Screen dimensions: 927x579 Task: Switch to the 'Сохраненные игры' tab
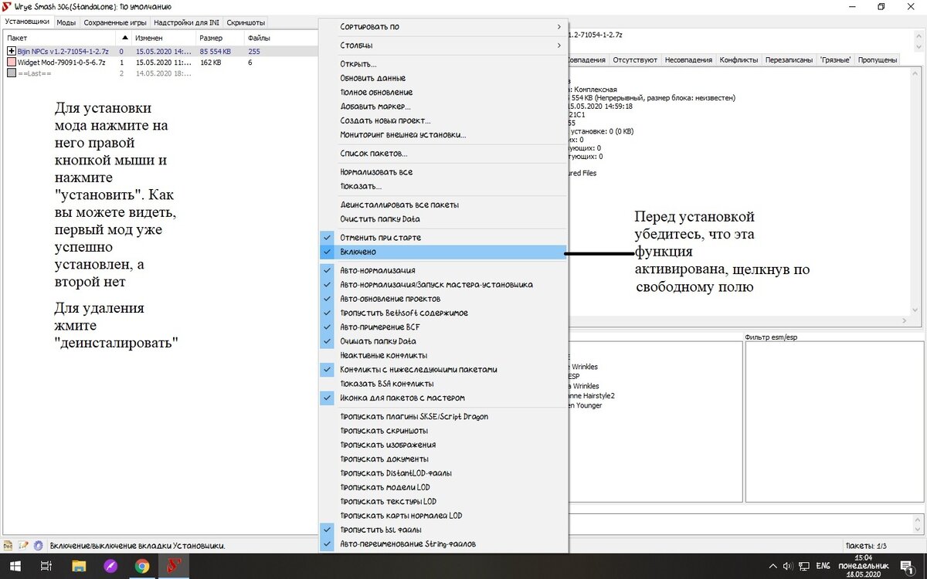114,23
